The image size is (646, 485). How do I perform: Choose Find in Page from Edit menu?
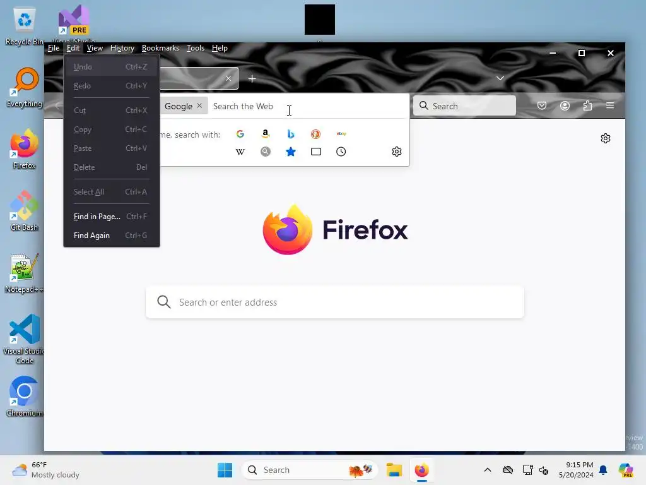tap(111, 217)
